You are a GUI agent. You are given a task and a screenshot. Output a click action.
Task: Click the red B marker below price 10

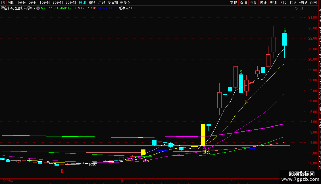(x=62, y=171)
